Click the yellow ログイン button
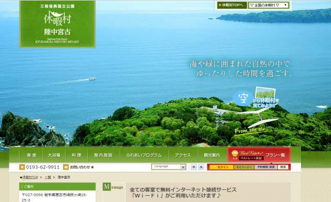The width and height of the screenshot is (331, 202). [221, 167]
